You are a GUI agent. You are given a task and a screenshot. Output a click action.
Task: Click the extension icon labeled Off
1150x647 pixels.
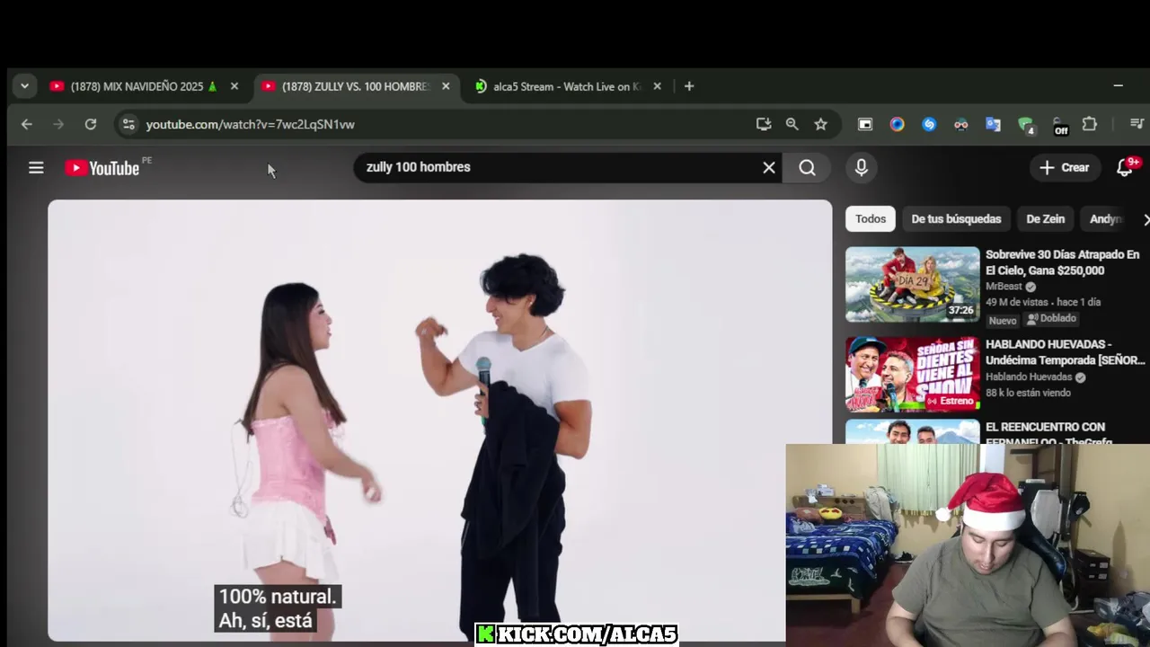click(1059, 126)
